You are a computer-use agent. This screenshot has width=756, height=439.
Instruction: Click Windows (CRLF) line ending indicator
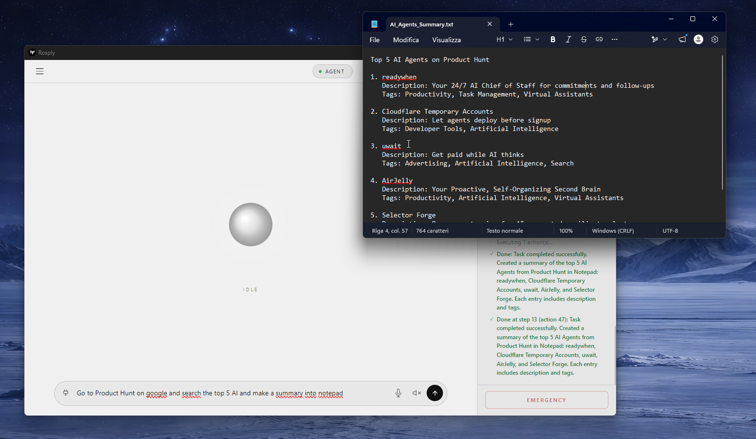coord(613,231)
